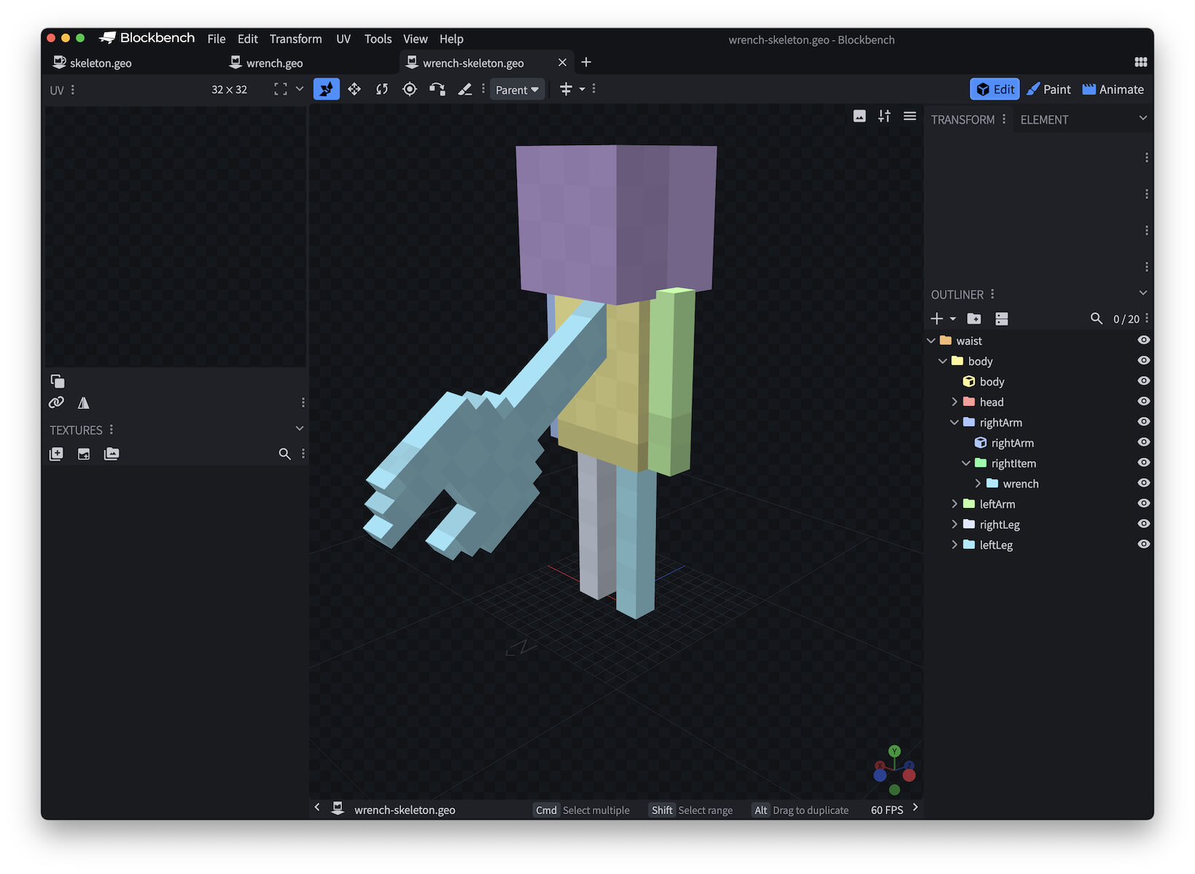This screenshot has height=874, width=1195.
Task: Import a texture image icon
Action: (x=84, y=453)
